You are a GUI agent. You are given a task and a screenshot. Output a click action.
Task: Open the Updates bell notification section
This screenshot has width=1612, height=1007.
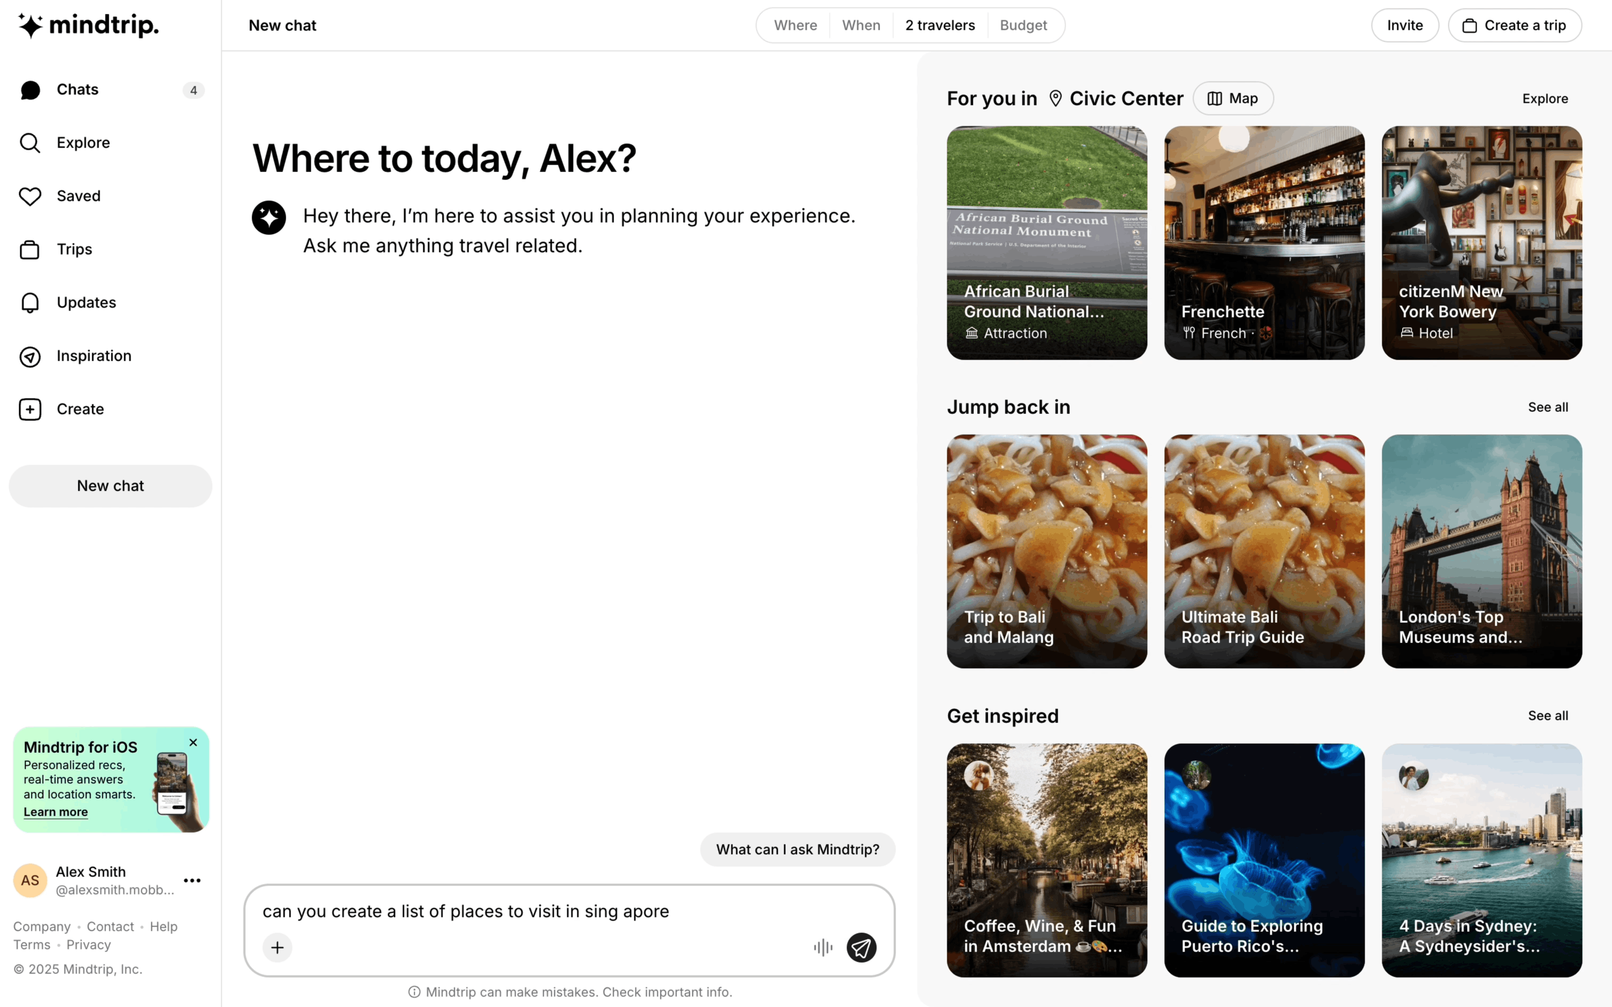click(86, 303)
